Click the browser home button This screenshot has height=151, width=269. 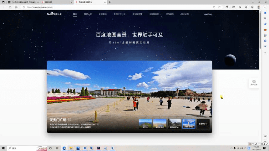click(16, 7)
